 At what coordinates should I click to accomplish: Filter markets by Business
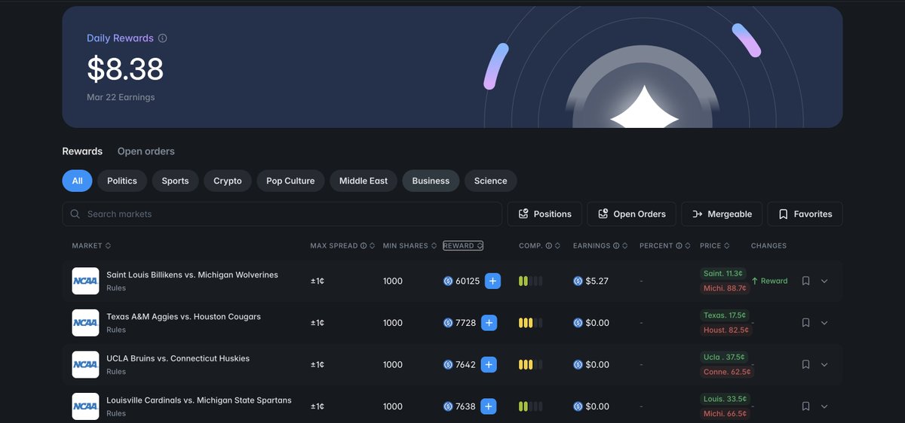pos(431,181)
